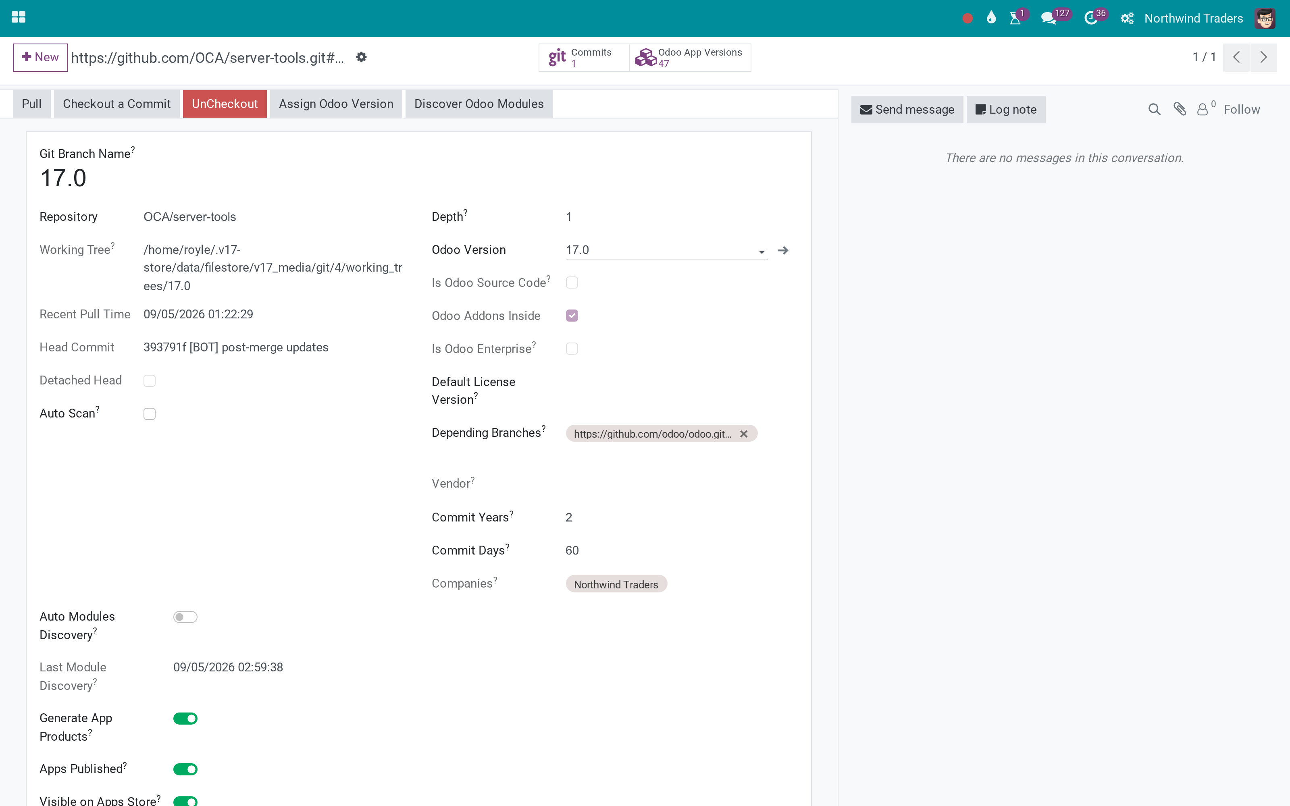The width and height of the screenshot is (1290, 806).
Task: Open the Commits stat button
Action: pos(584,58)
